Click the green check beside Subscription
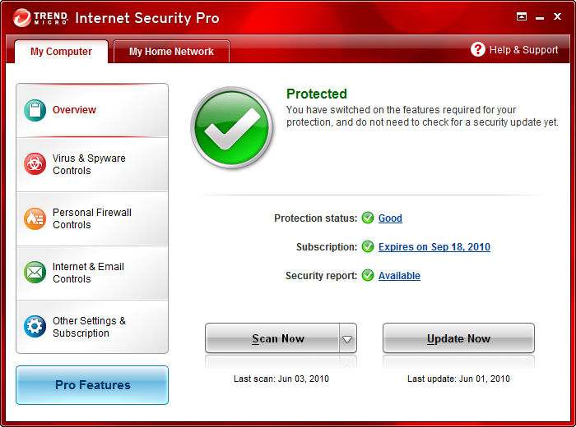 pyautogui.click(x=368, y=247)
